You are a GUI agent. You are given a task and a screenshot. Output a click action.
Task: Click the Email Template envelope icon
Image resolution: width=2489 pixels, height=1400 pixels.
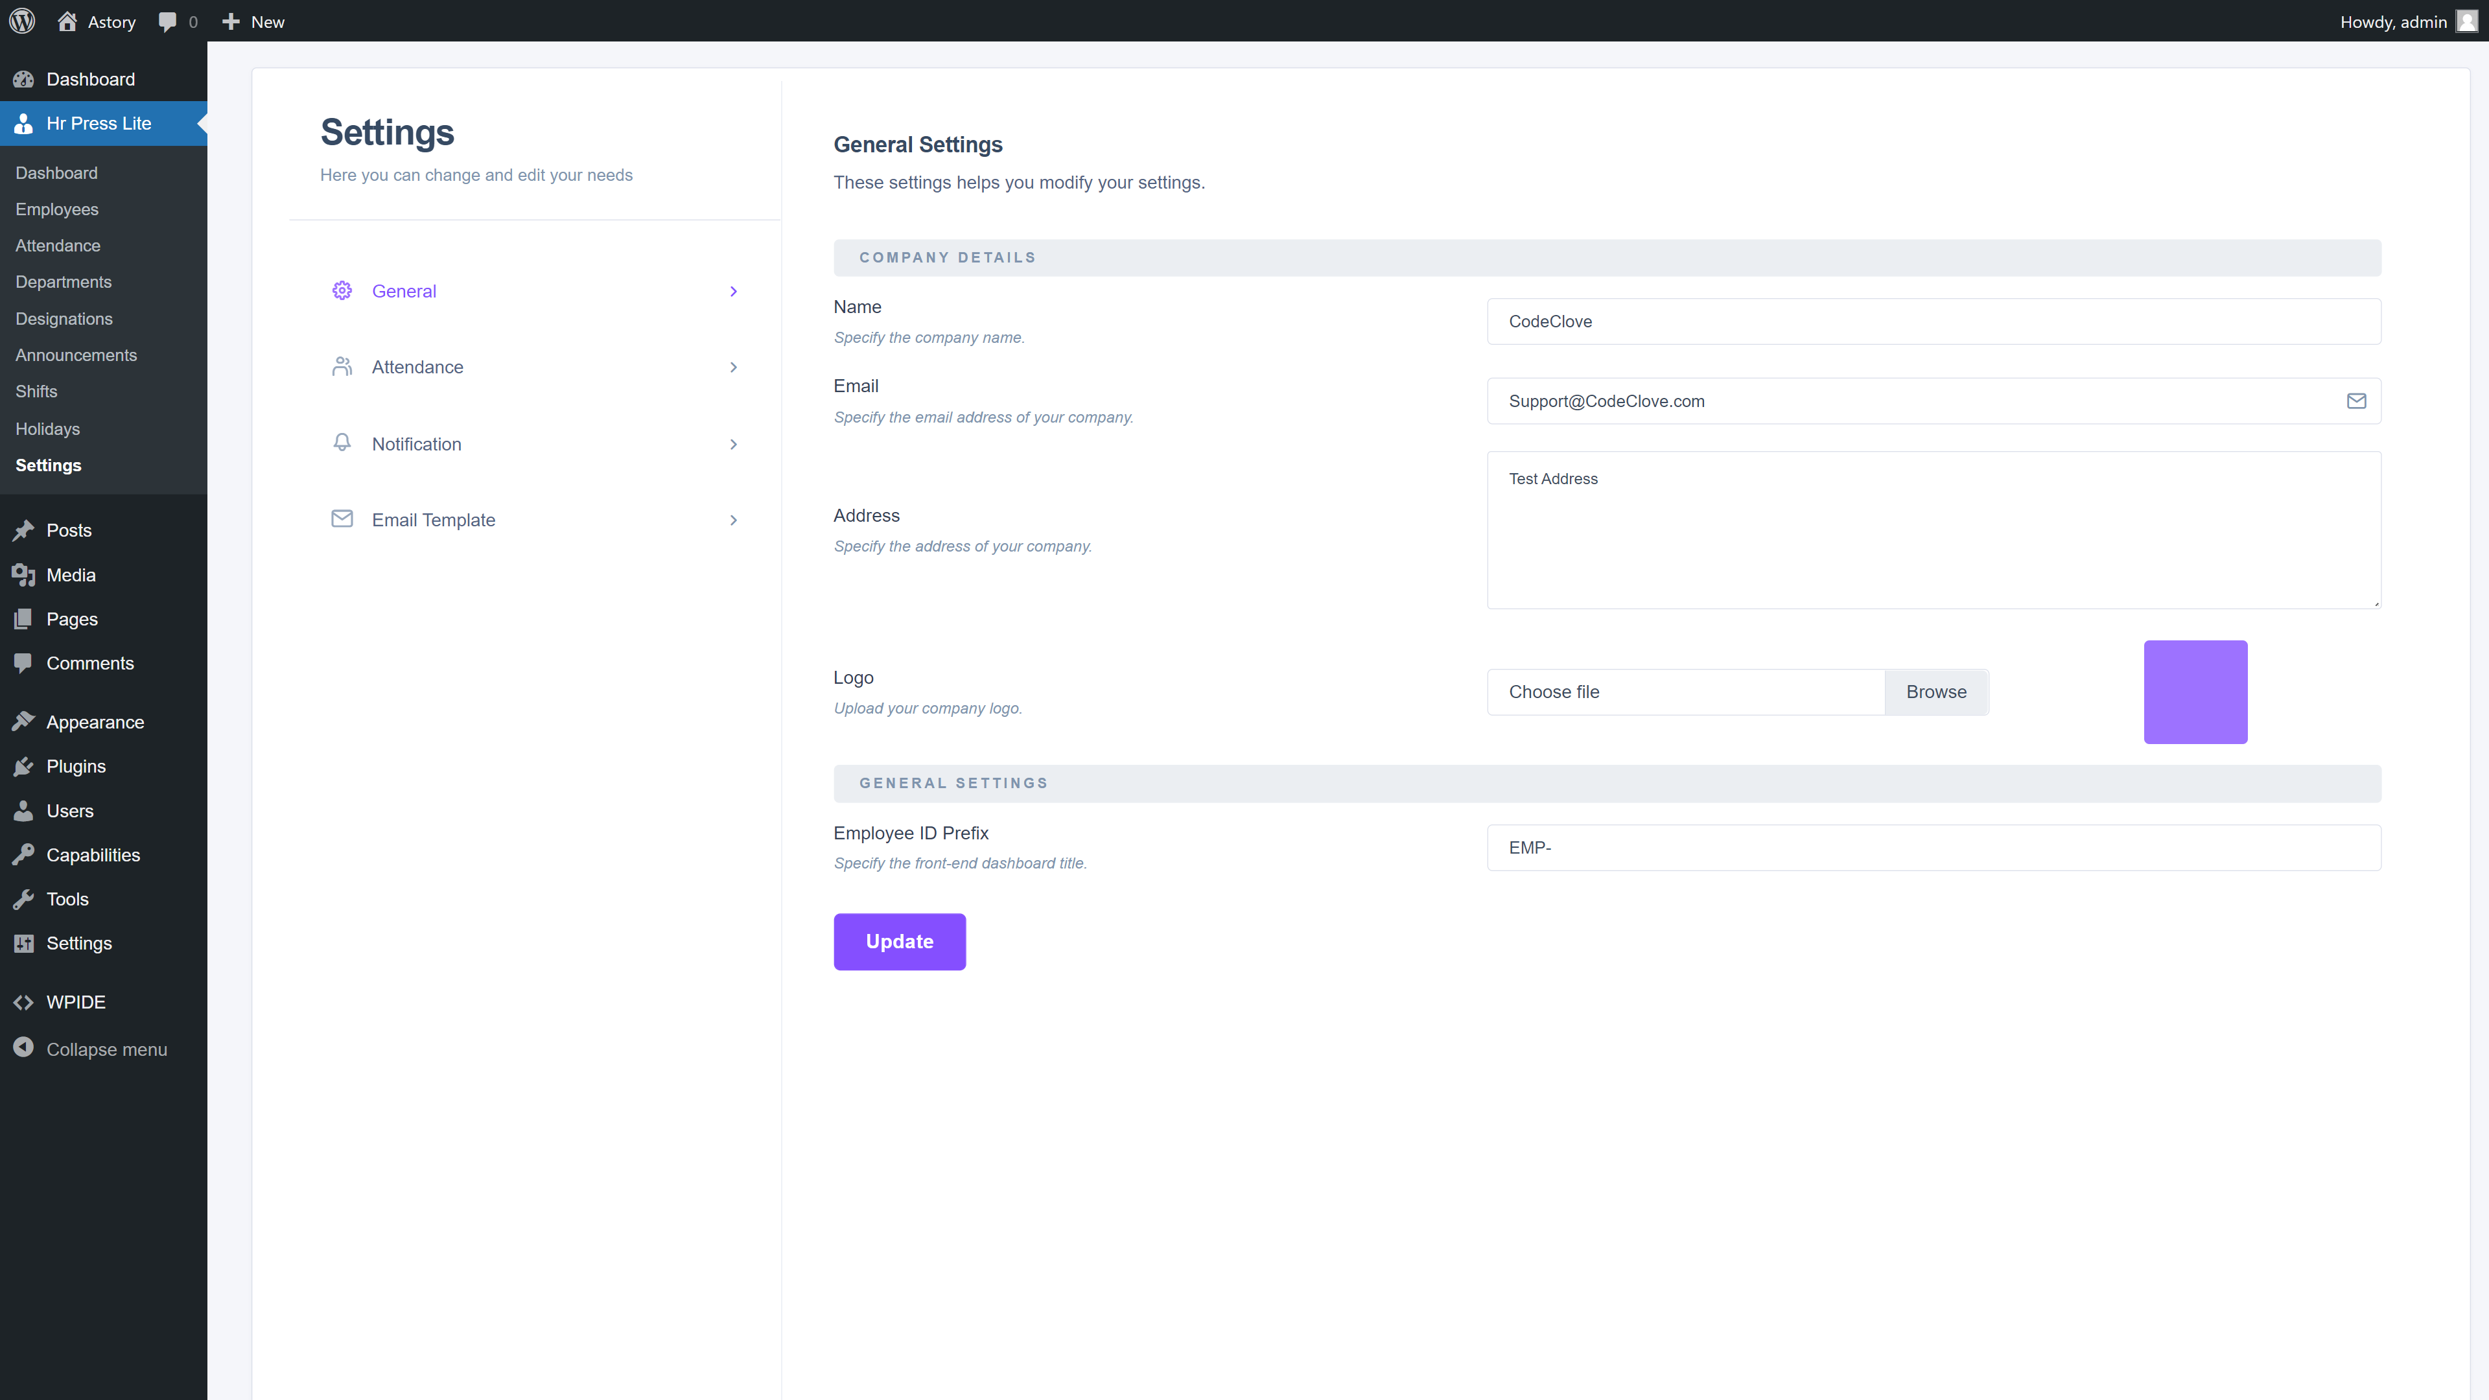coord(342,519)
